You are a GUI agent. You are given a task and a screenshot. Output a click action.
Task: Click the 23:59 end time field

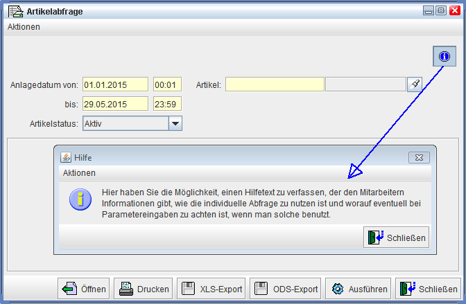click(167, 104)
